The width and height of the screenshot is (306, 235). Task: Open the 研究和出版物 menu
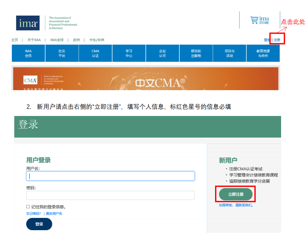[x=196, y=53]
